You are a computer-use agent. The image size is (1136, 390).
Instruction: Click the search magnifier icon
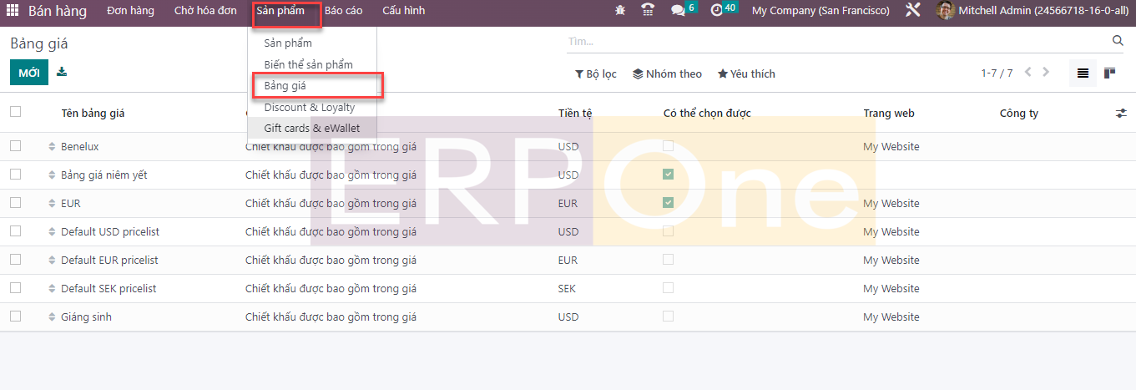click(x=1118, y=41)
